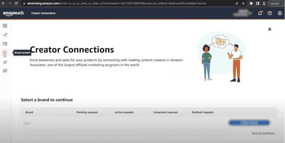Click the blue button in brand row
The width and height of the screenshot is (285, 143).
pos(249,123)
